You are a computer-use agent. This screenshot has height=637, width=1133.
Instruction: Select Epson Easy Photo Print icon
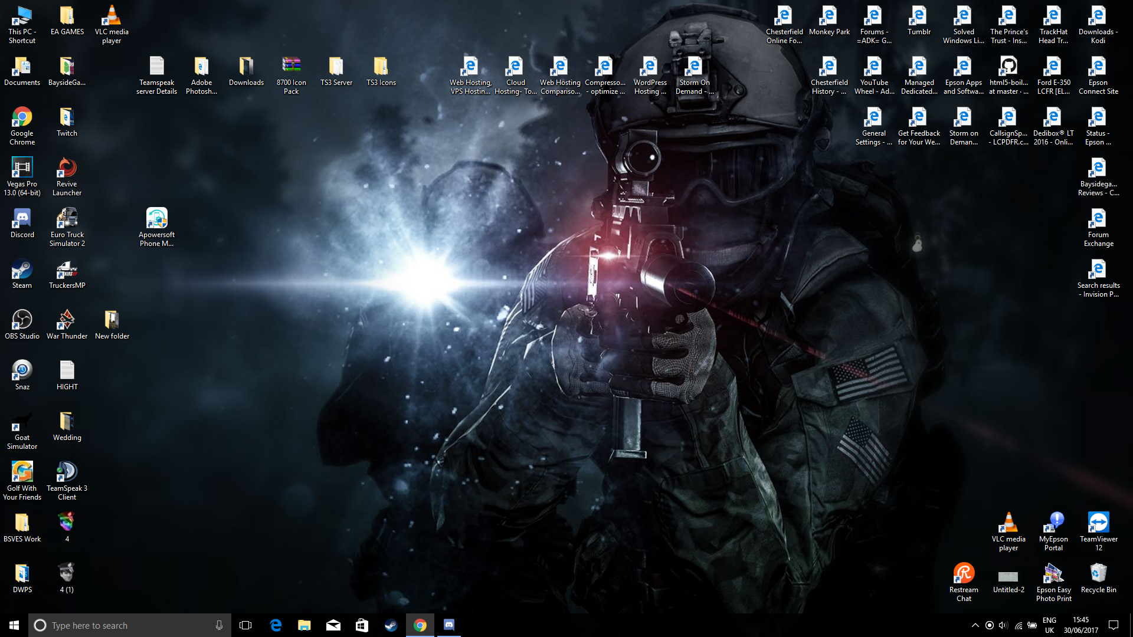pyautogui.click(x=1053, y=582)
